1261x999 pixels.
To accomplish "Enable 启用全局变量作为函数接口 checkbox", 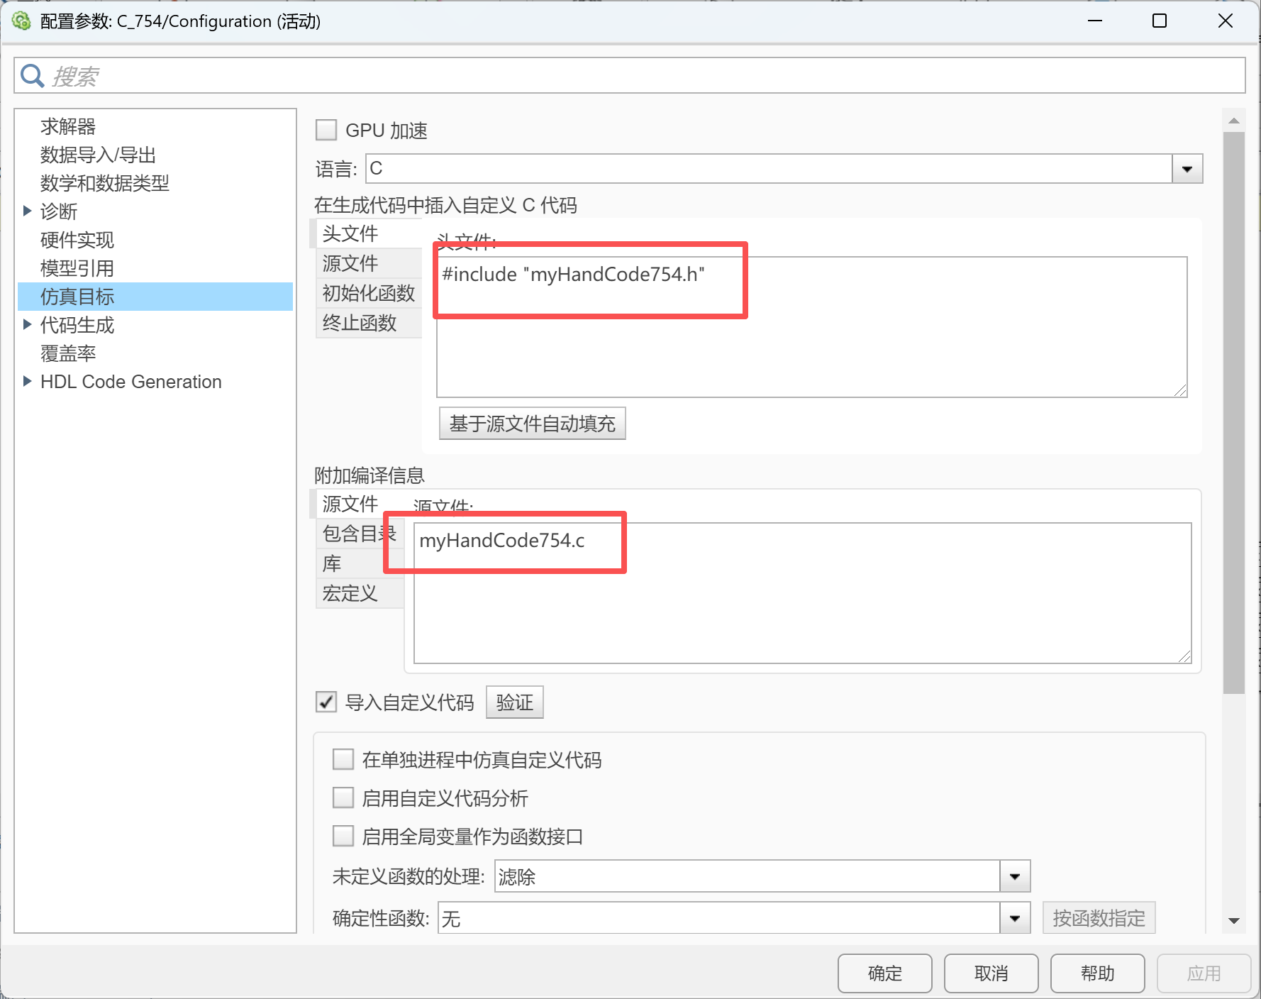I will (343, 836).
